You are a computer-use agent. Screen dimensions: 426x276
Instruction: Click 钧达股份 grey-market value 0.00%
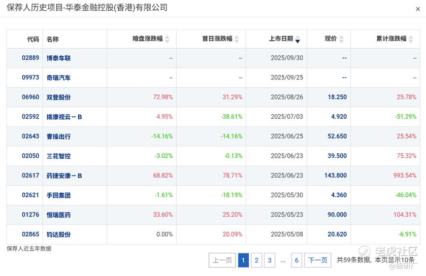[164, 234]
